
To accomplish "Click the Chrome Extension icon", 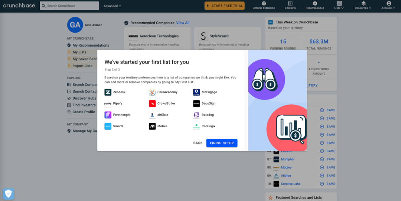I will (264, 3).
